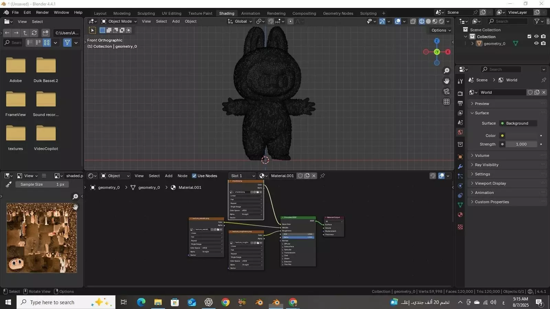Open the View Layer properties tab

460,113
